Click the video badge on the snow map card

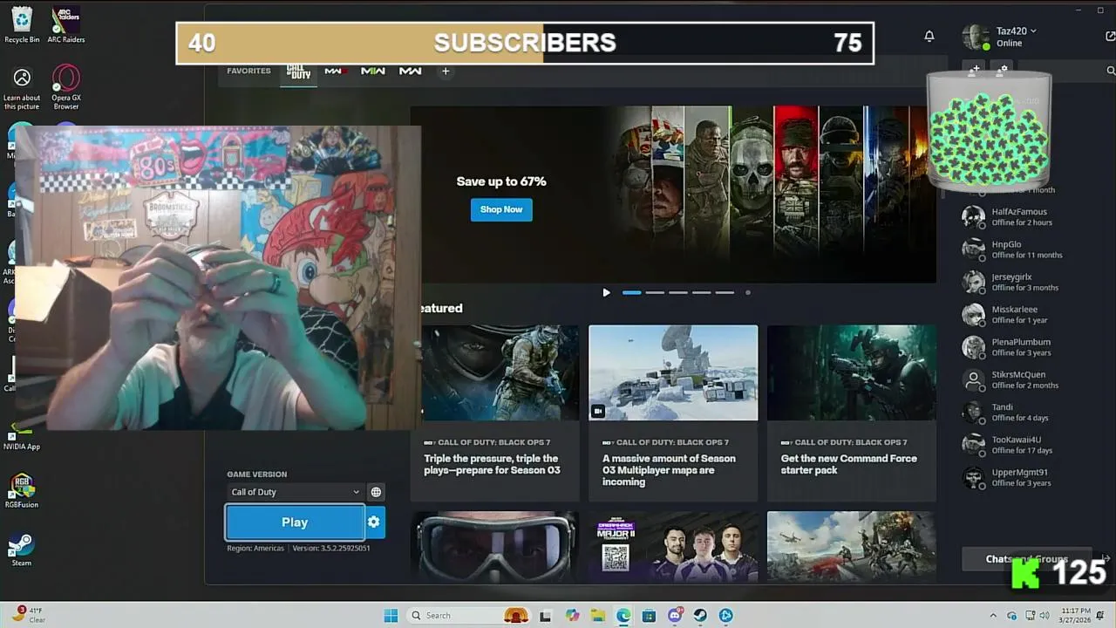[x=598, y=411]
